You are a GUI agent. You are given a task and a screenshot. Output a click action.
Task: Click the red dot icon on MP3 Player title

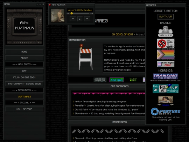50,5
